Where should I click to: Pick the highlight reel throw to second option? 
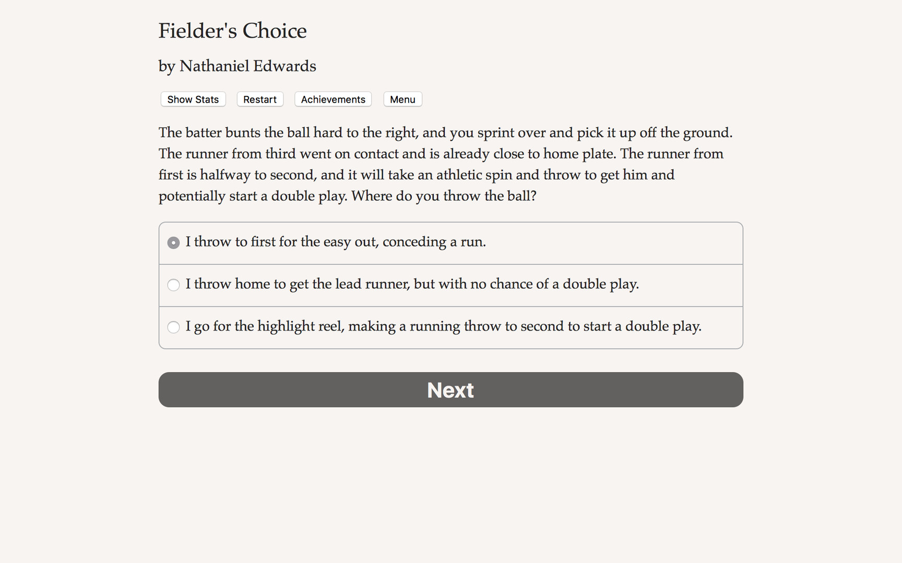(x=173, y=327)
